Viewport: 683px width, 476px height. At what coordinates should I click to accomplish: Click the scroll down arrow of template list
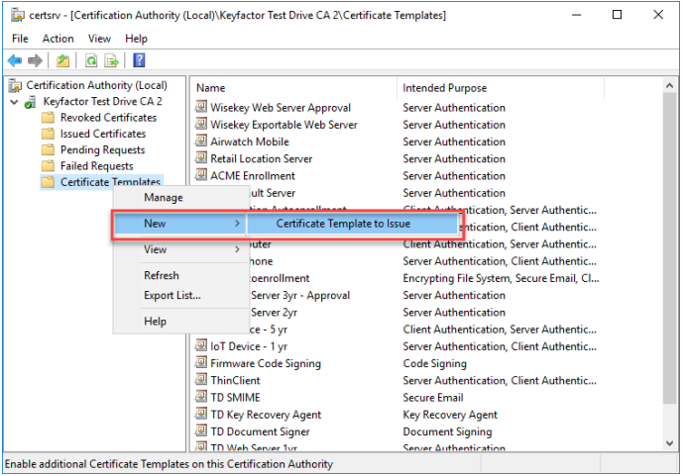[x=669, y=443]
